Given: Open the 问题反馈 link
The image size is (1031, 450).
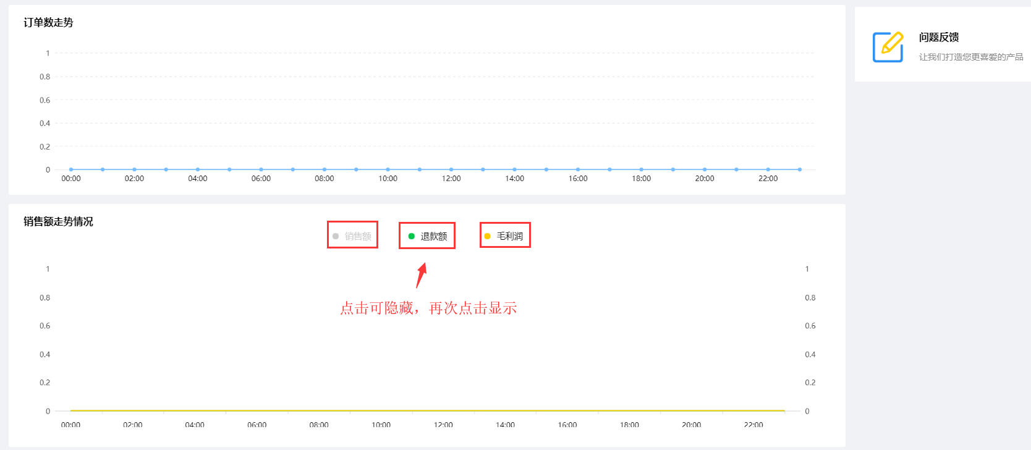Looking at the screenshot, I should [938, 37].
